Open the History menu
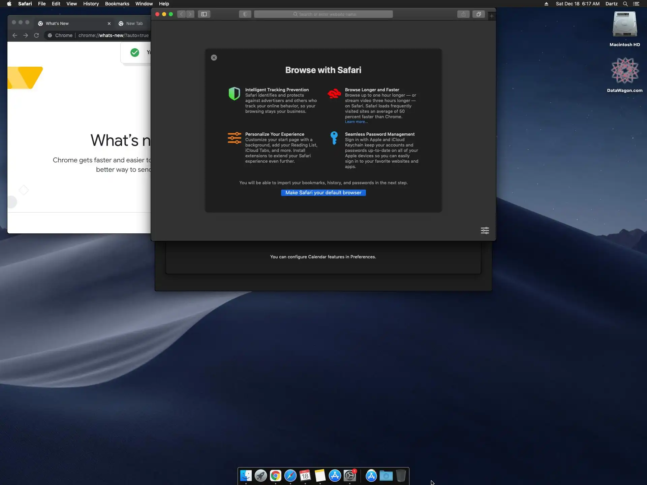 pos(91,4)
